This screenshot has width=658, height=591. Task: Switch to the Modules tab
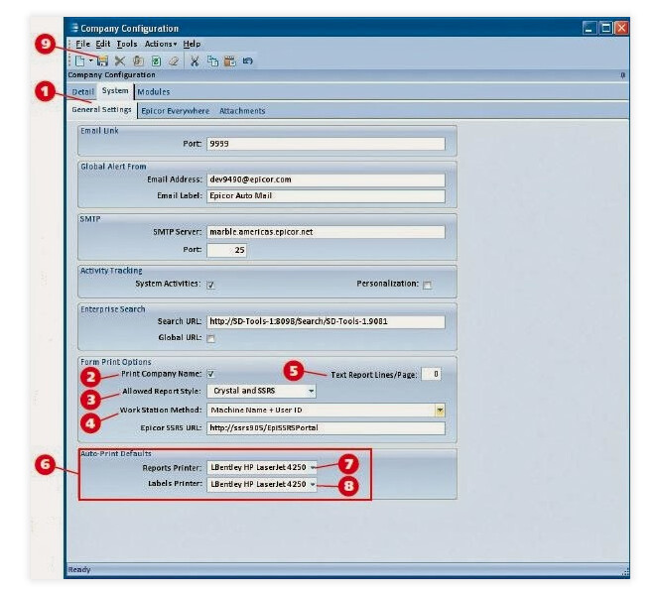point(154,92)
